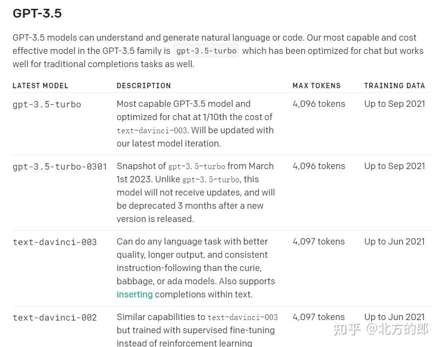This screenshot has height=347, width=440.
Task: Click '4,096 tokens' in gpt-3.5-turbo row
Action: tap(318, 103)
